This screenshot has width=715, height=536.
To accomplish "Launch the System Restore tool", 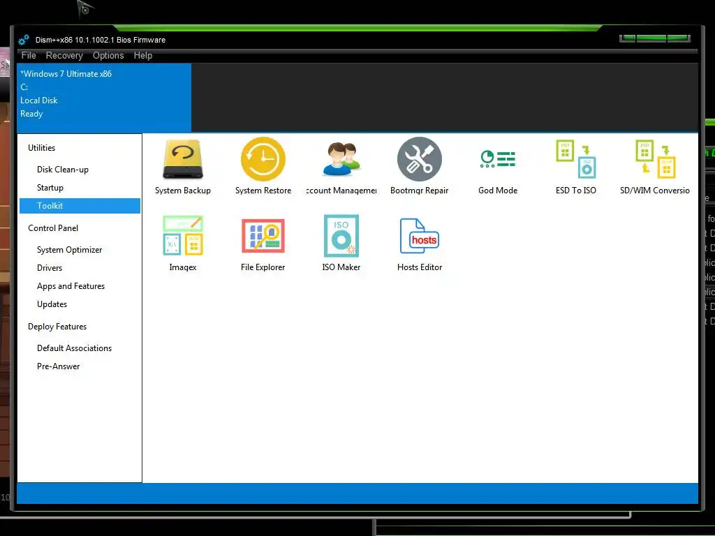I will (263, 167).
